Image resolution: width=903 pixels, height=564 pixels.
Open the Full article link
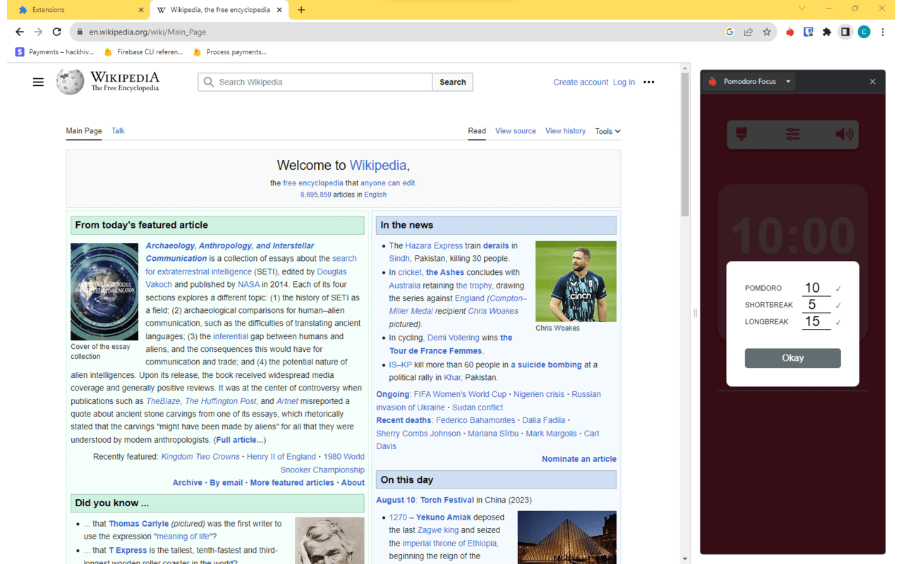[x=239, y=440]
